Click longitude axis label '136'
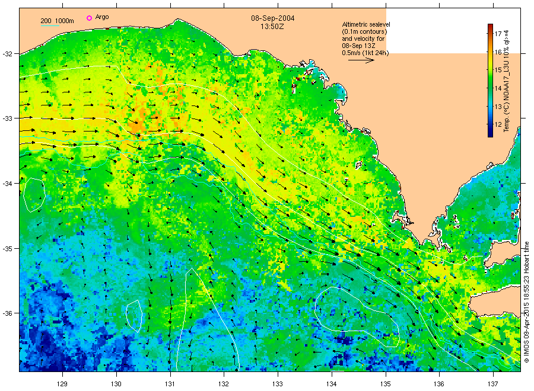The height and width of the screenshot is (391, 534). click(439, 384)
